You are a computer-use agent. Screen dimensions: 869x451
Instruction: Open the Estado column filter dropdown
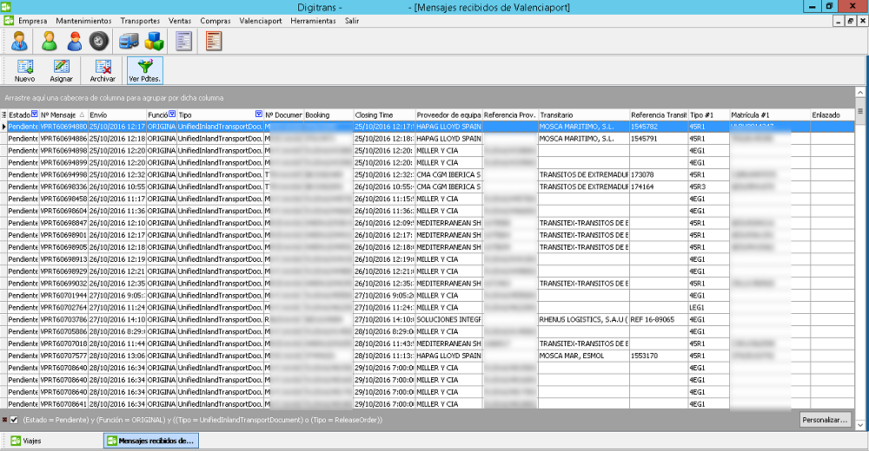(34, 114)
